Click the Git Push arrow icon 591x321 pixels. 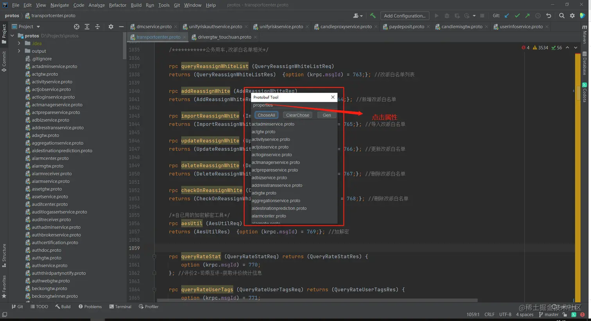pos(527,16)
